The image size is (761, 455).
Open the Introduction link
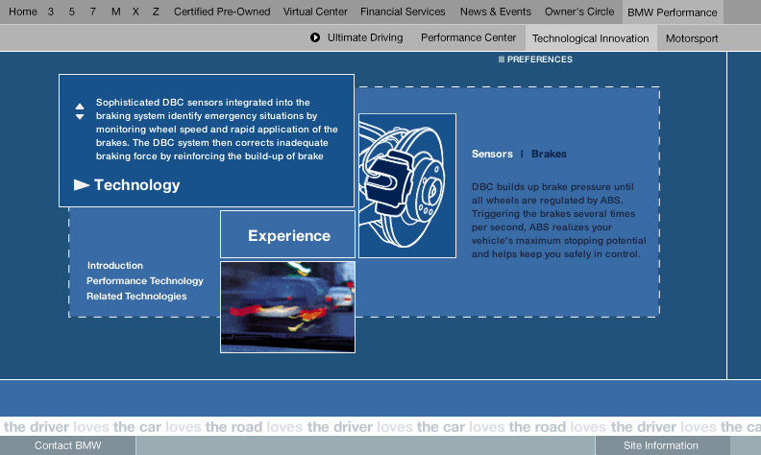tap(115, 265)
